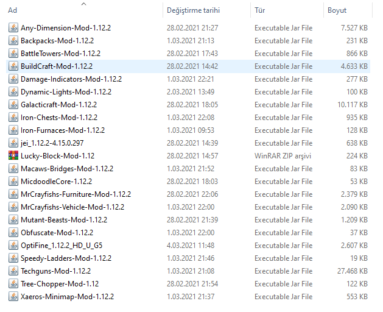Viewport: 383px width, 312px height.
Task: Click date 28.02.2021 14:57 of Lucky-Block
Action: (192, 156)
